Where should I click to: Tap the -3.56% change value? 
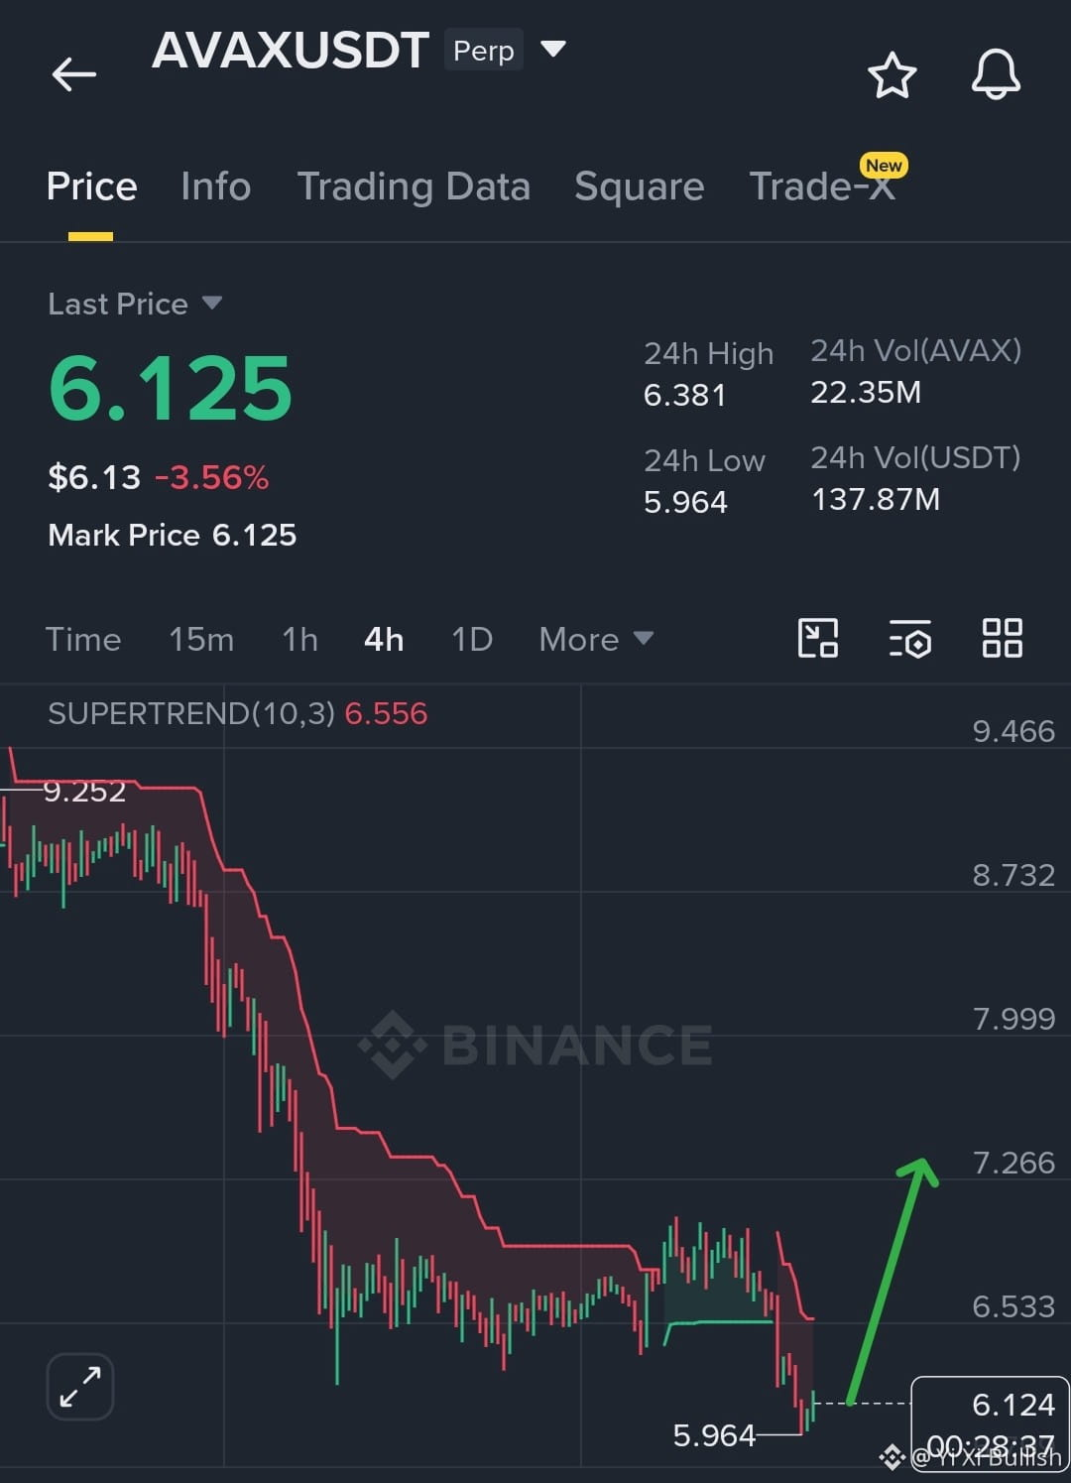pos(211,478)
